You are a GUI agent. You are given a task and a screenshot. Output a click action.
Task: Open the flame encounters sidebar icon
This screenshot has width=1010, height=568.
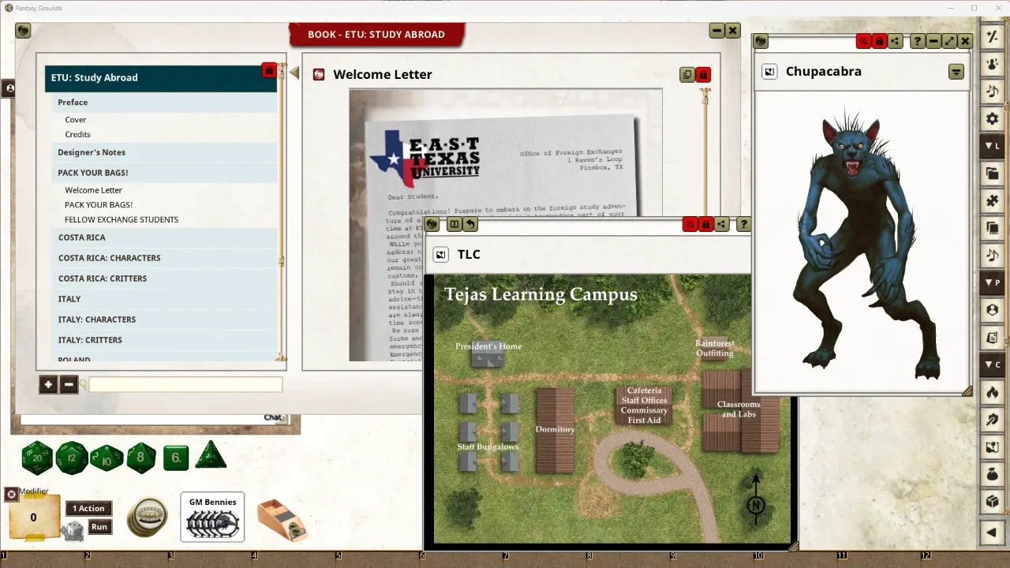point(992,392)
